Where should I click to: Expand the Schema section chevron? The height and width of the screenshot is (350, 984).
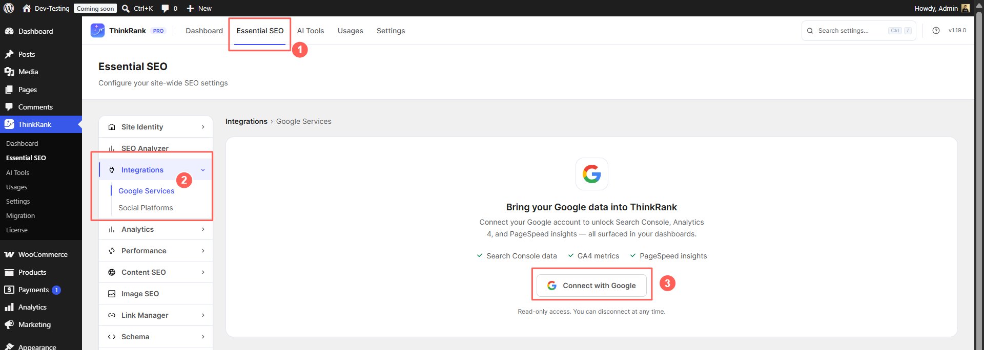tap(203, 337)
